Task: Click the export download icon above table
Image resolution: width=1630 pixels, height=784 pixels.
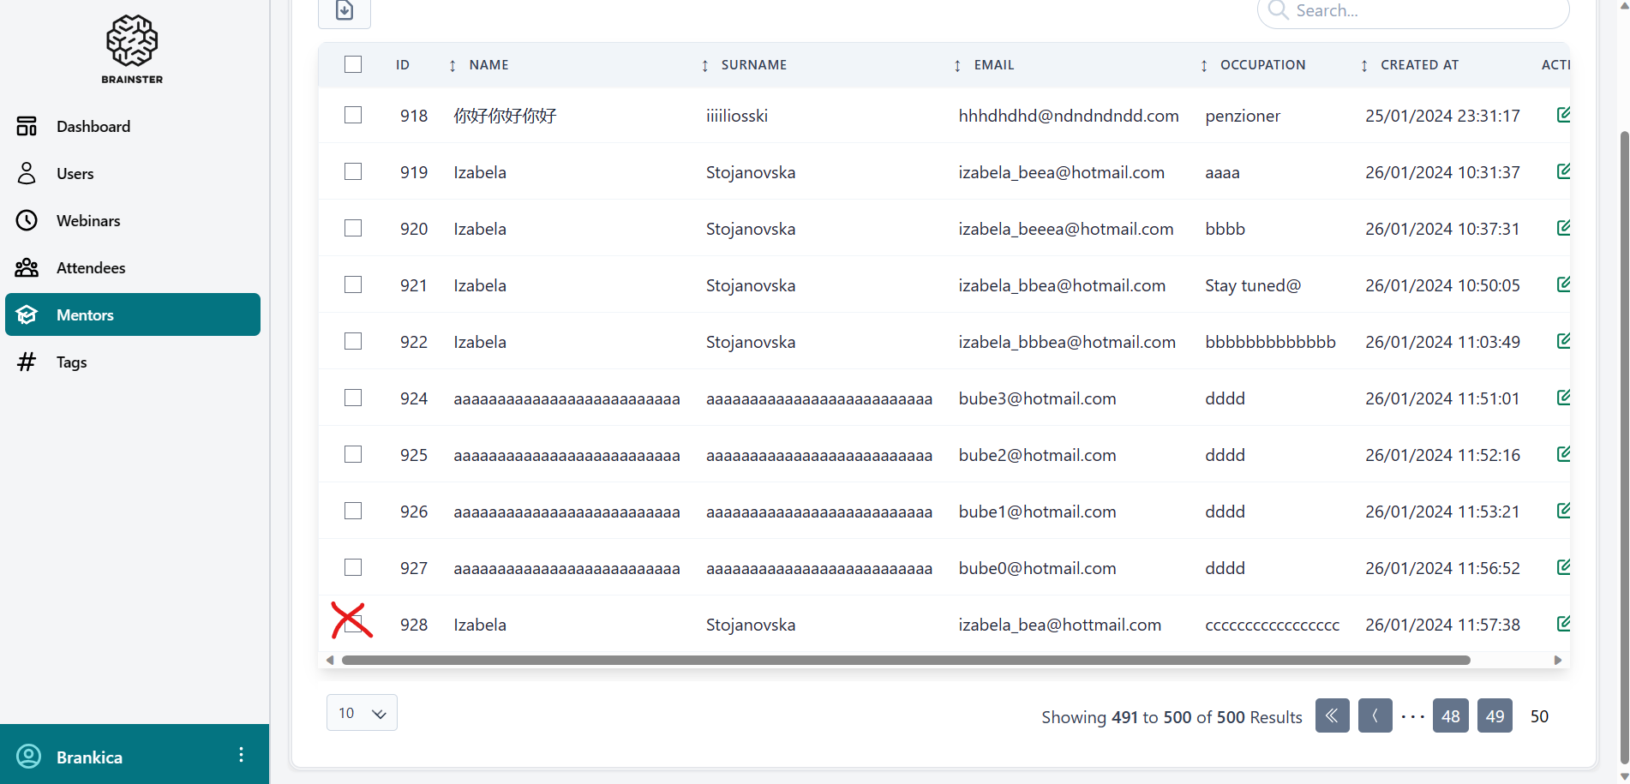Action: click(x=345, y=11)
